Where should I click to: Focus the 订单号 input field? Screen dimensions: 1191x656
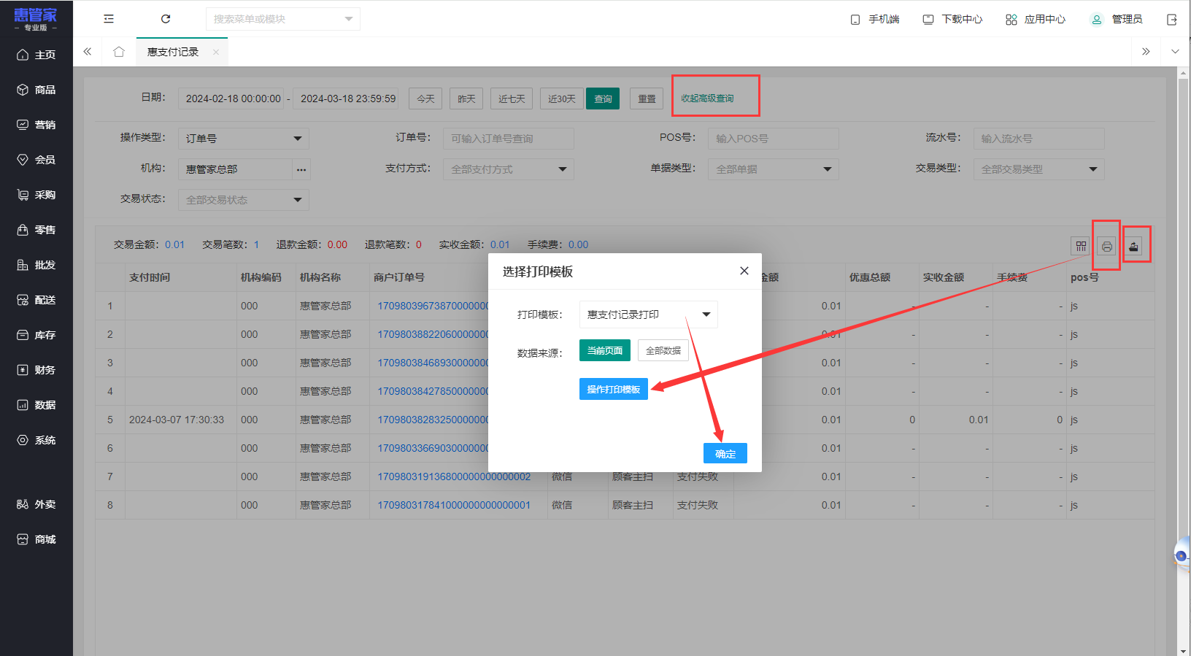coord(509,139)
